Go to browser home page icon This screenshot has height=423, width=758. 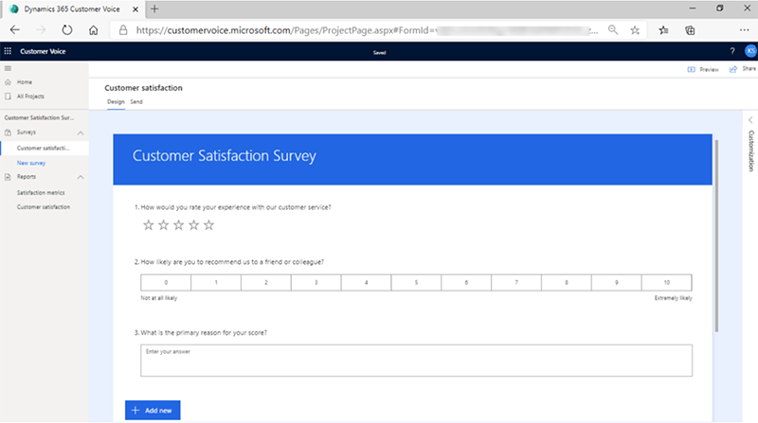[x=93, y=30]
